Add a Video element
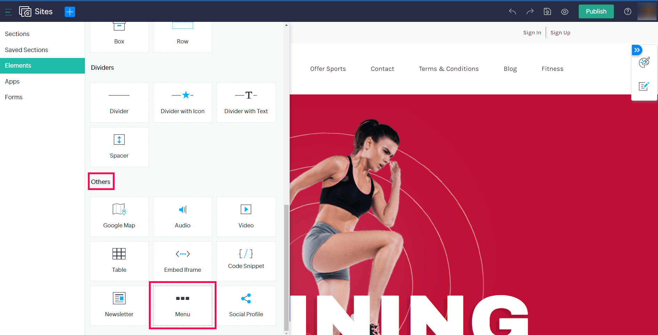 coord(246,217)
